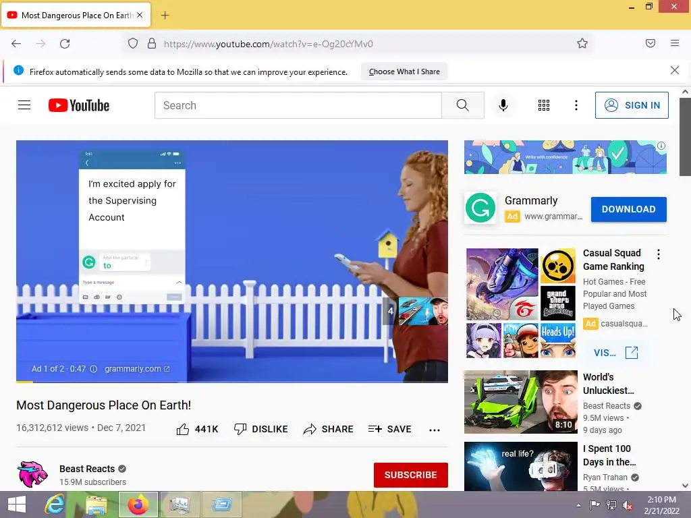Viewport: 691px width, 518px height.
Task: Share this video
Action: pyautogui.click(x=329, y=429)
